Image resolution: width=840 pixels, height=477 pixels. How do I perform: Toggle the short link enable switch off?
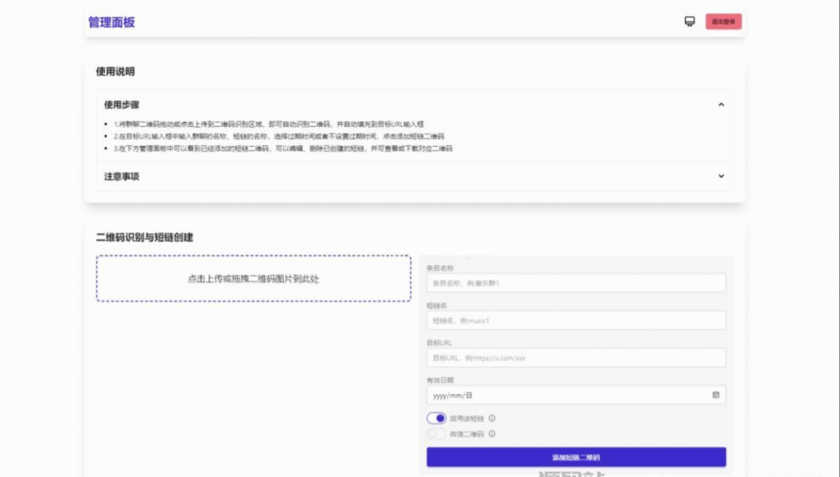[437, 418]
